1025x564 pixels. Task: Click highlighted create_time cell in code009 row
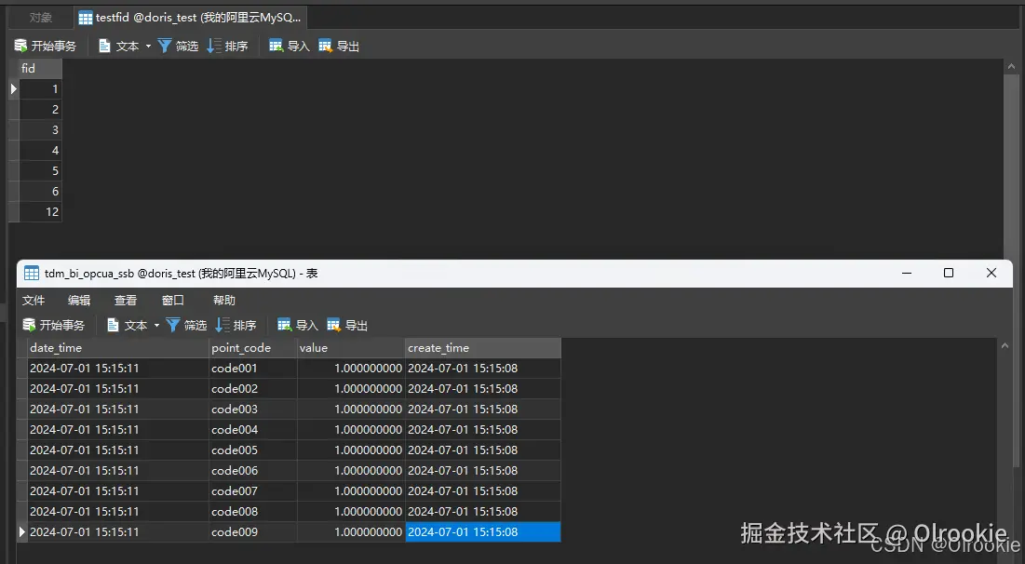point(483,532)
